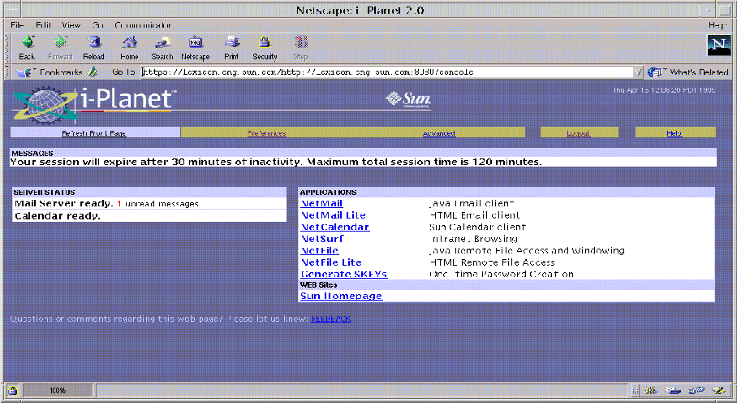The width and height of the screenshot is (737, 403).
Task: Click the Logout link
Action: pos(578,133)
